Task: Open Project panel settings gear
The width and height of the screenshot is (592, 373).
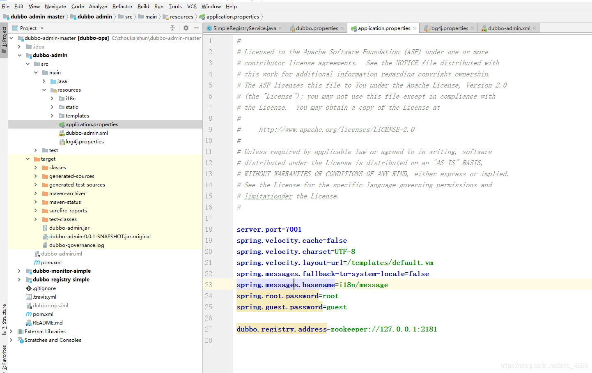Action: [186, 28]
